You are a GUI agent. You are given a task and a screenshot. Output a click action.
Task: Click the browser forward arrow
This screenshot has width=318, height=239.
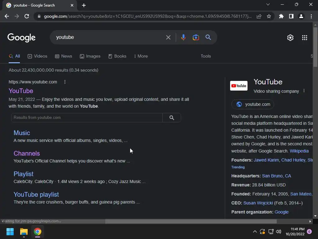[x=17, y=16]
